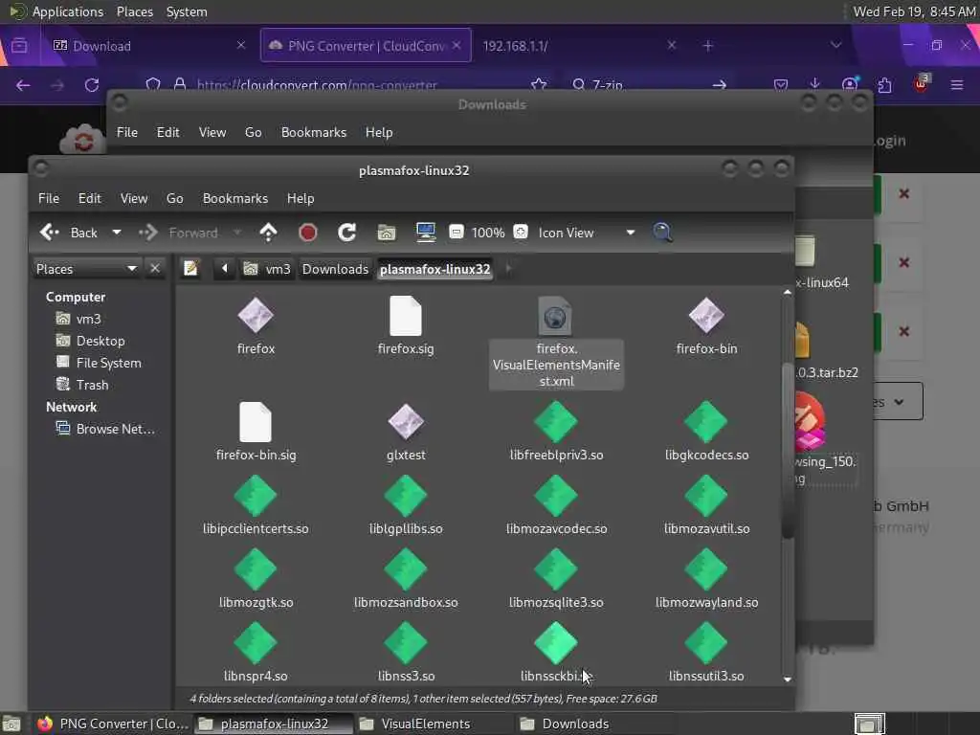Reload the current folder
This screenshot has width=980, height=735.
coord(346,233)
